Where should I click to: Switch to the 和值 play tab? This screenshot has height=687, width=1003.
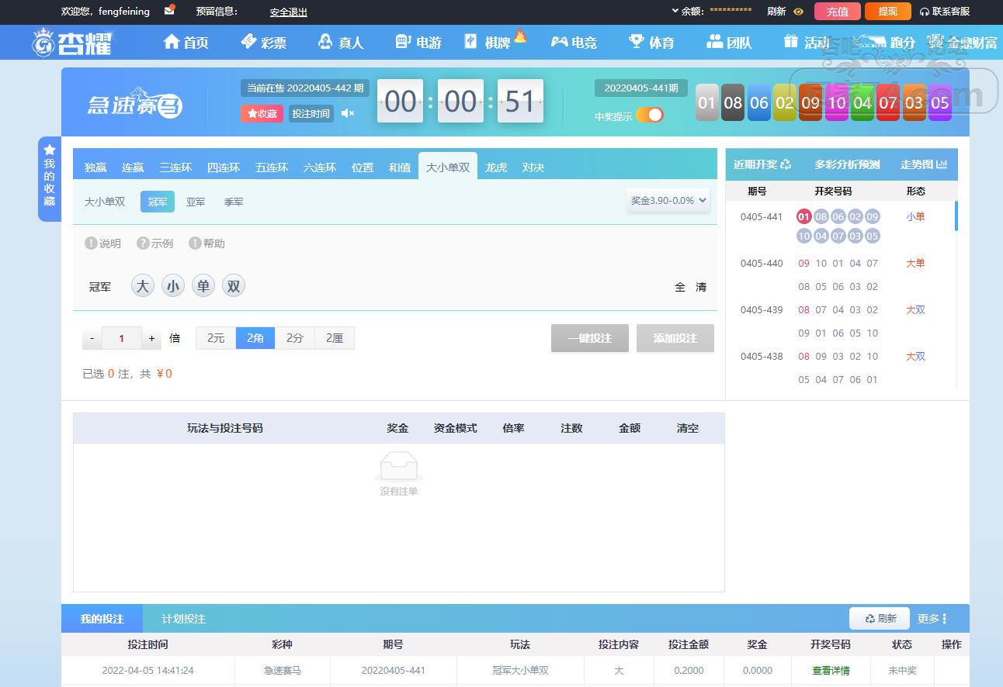(x=400, y=167)
